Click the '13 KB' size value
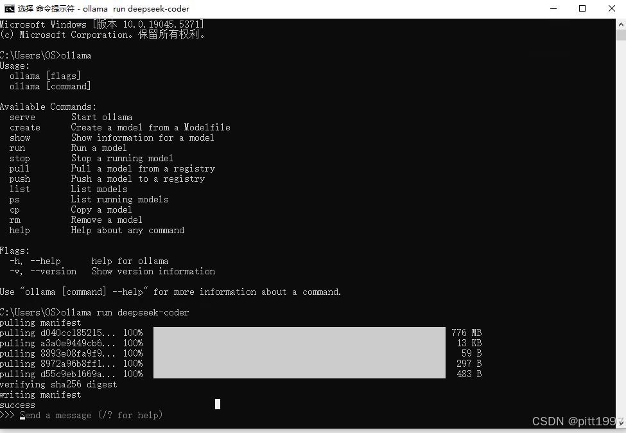 (x=469, y=343)
